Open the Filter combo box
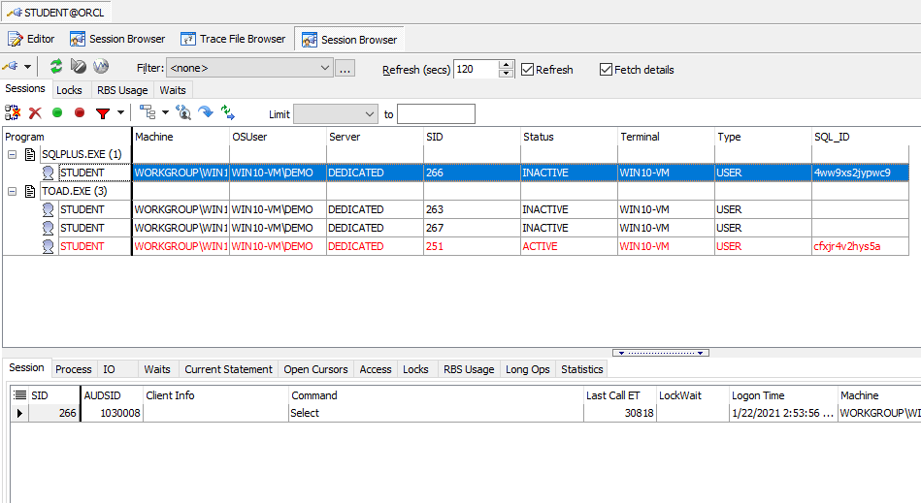921x503 pixels. [x=249, y=68]
